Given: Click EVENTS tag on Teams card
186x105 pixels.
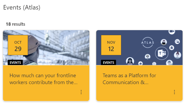Looking at the screenshot, I should tap(109, 62).
